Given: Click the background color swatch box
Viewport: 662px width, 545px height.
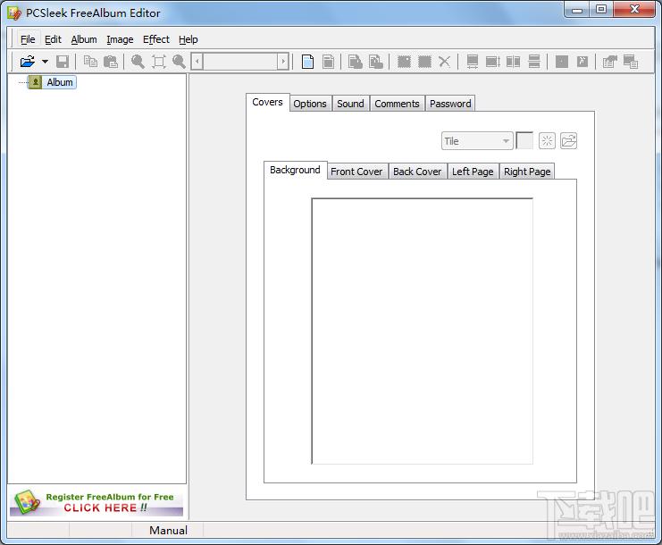Looking at the screenshot, I should point(524,140).
